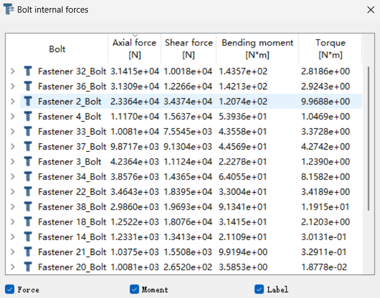Toggle the Moment checkbox
Screen dimensions: 380x298
tap(134, 289)
